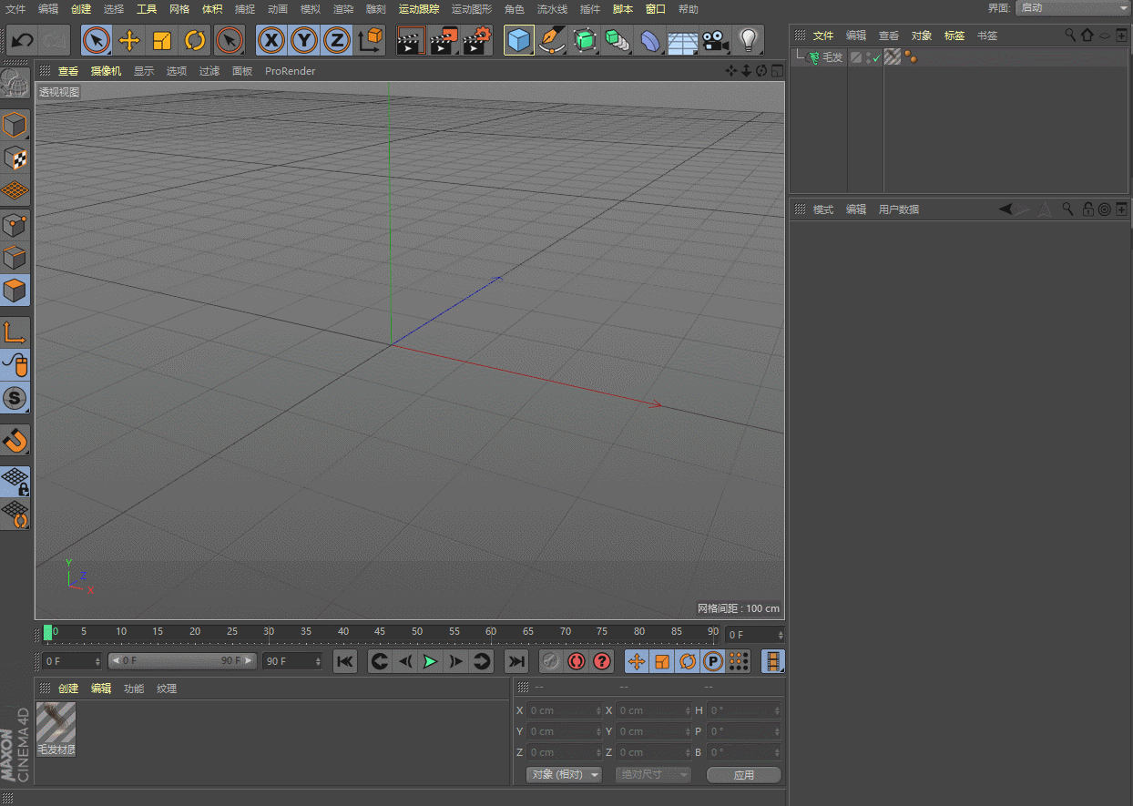Open the 界面 layout dropdown
The width and height of the screenshot is (1133, 806).
coord(1073,8)
